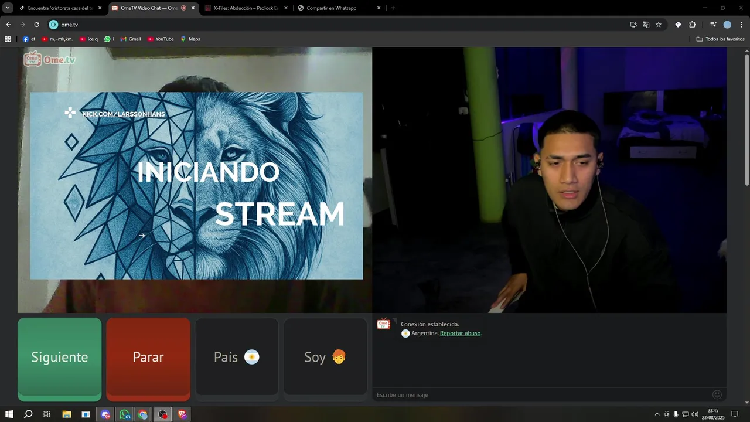
Task: Close the Compartir en Whatsapp tab
Action: (379, 8)
